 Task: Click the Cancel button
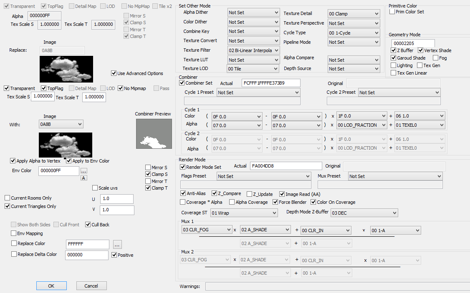[91, 286]
